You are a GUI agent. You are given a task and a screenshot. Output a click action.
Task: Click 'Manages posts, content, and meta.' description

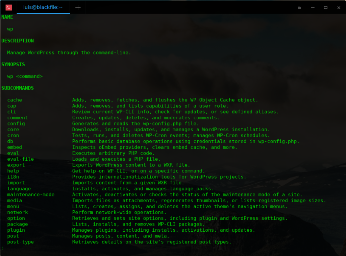click(x=121, y=236)
